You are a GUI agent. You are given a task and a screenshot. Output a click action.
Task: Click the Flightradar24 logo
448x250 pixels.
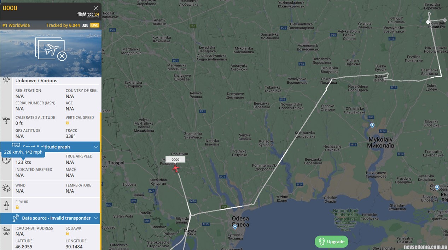pos(88,14)
